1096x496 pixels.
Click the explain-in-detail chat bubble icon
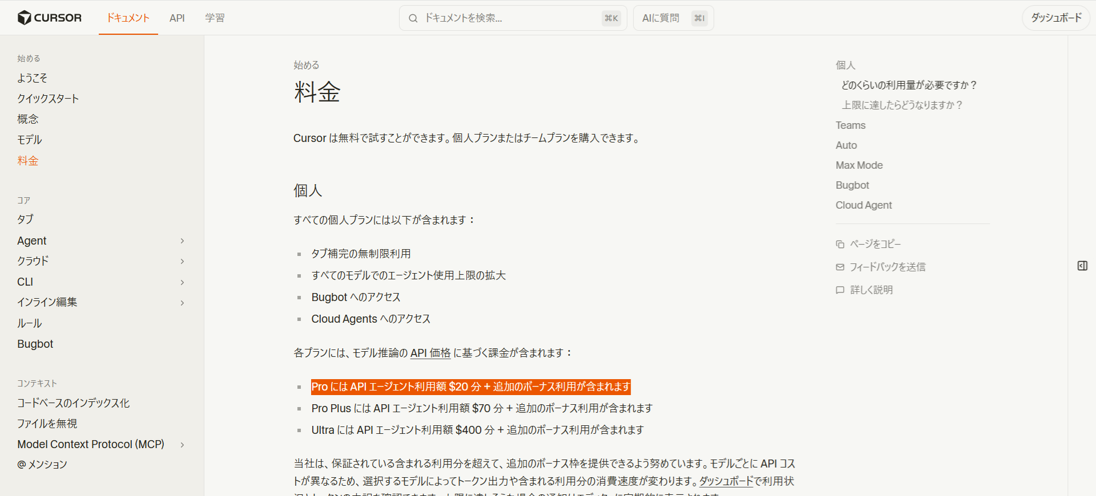840,290
